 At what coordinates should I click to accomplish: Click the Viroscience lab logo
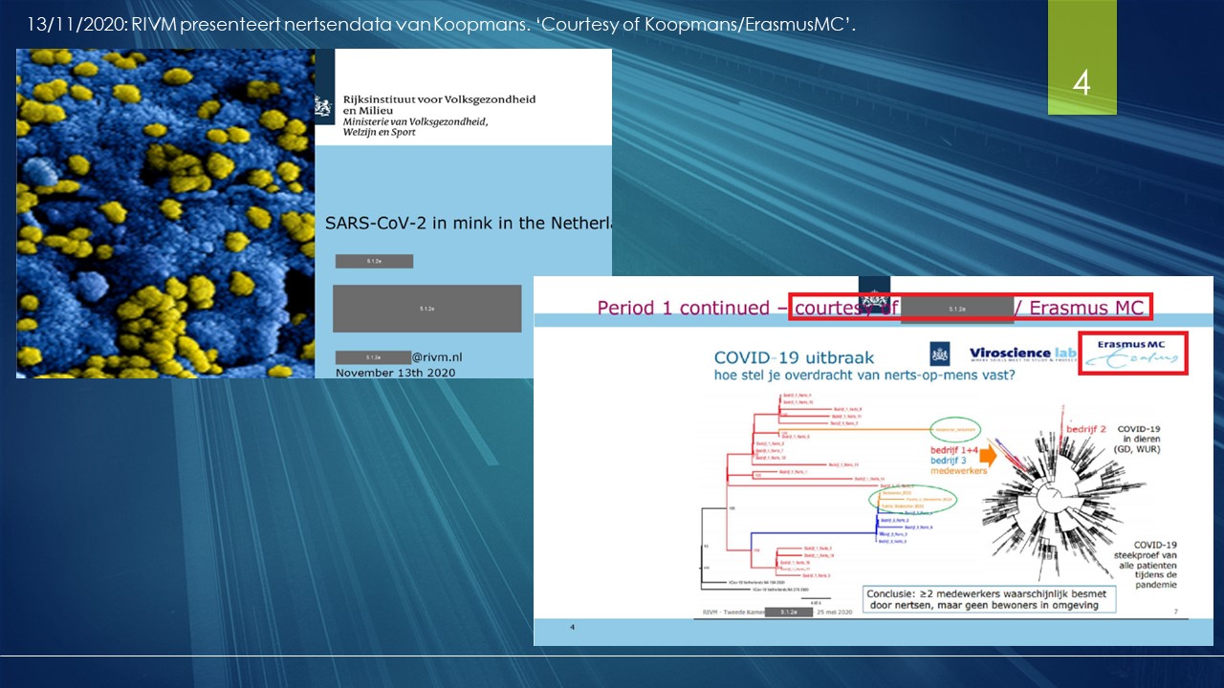pos(1022,355)
